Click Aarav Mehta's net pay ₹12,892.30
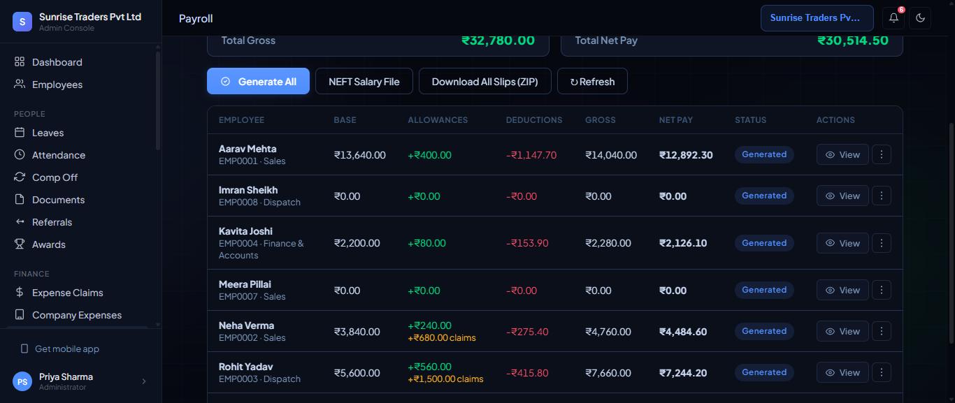 [x=686, y=155]
